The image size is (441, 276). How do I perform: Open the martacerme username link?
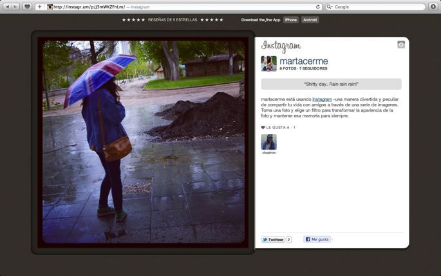304,61
